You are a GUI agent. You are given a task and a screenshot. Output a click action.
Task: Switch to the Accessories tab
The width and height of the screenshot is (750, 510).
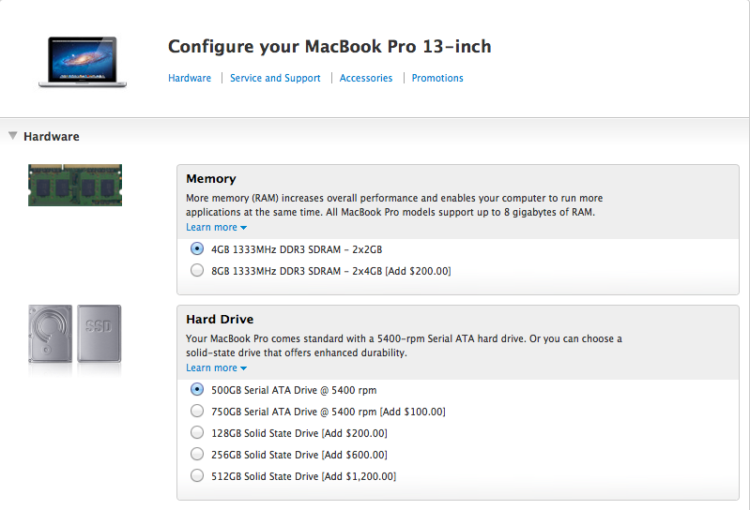[x=366, y=78]
